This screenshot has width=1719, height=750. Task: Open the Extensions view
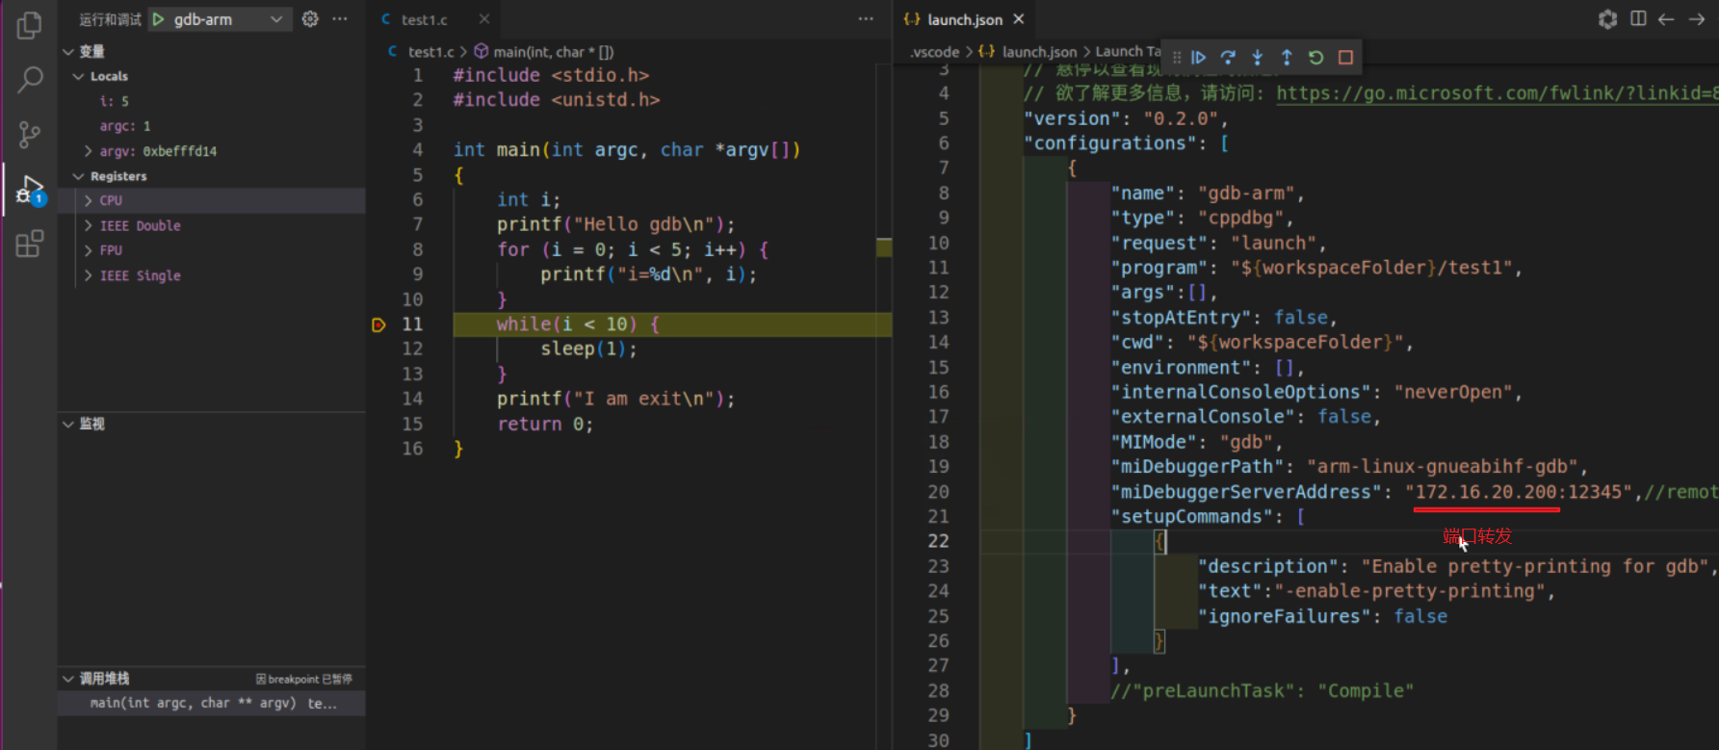click(x=29, y=244)
